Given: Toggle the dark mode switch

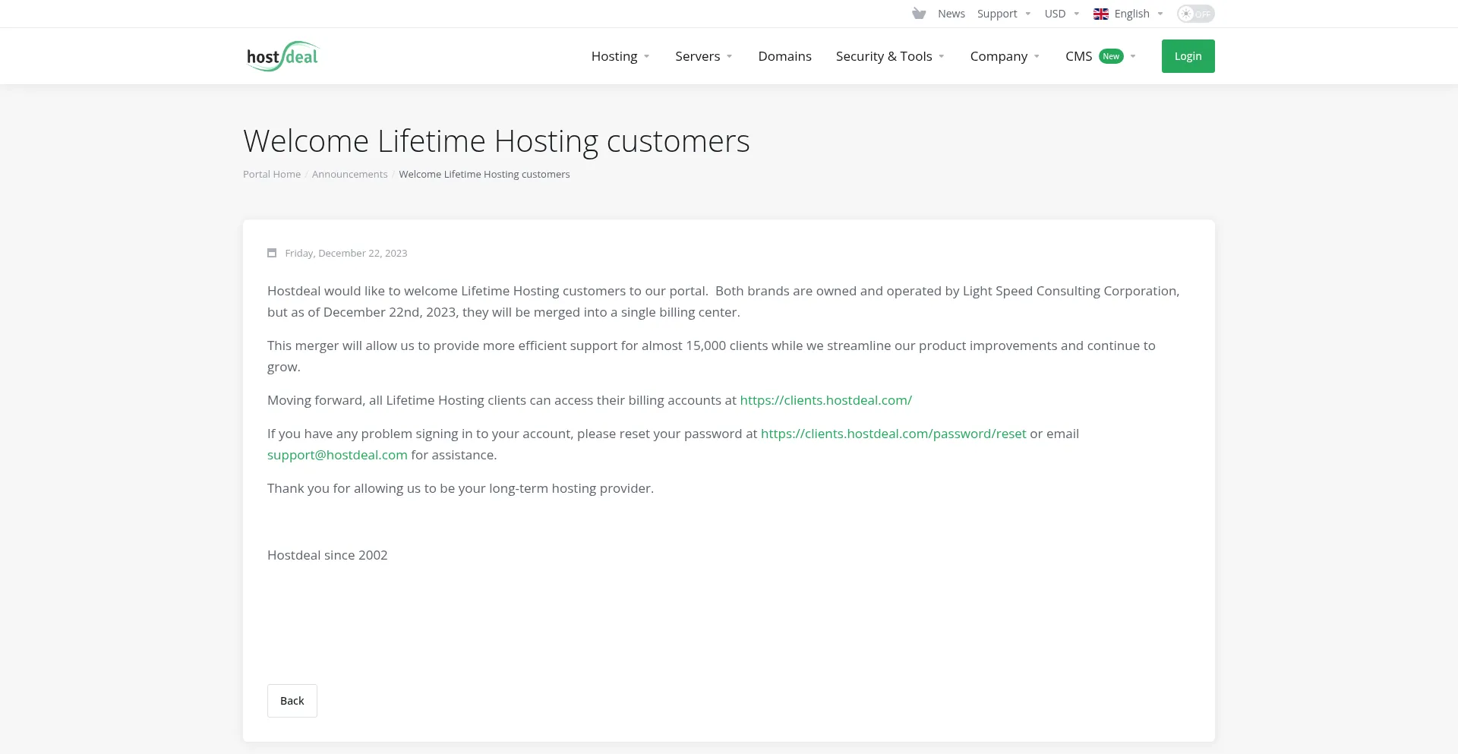Looking at the screenshot, I should point(1195,14).
